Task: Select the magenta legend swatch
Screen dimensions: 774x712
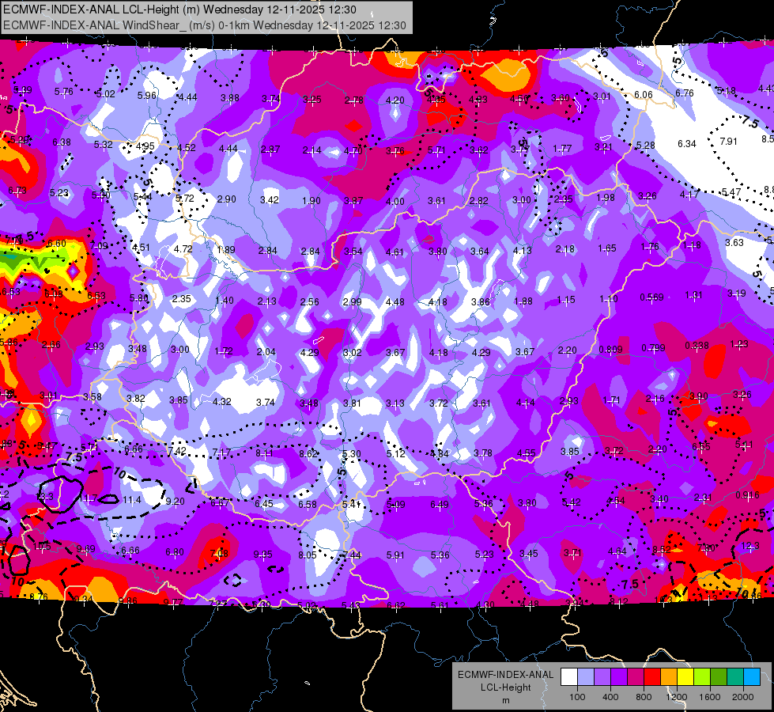Action: pyautogui.click(x=636, y=676)
